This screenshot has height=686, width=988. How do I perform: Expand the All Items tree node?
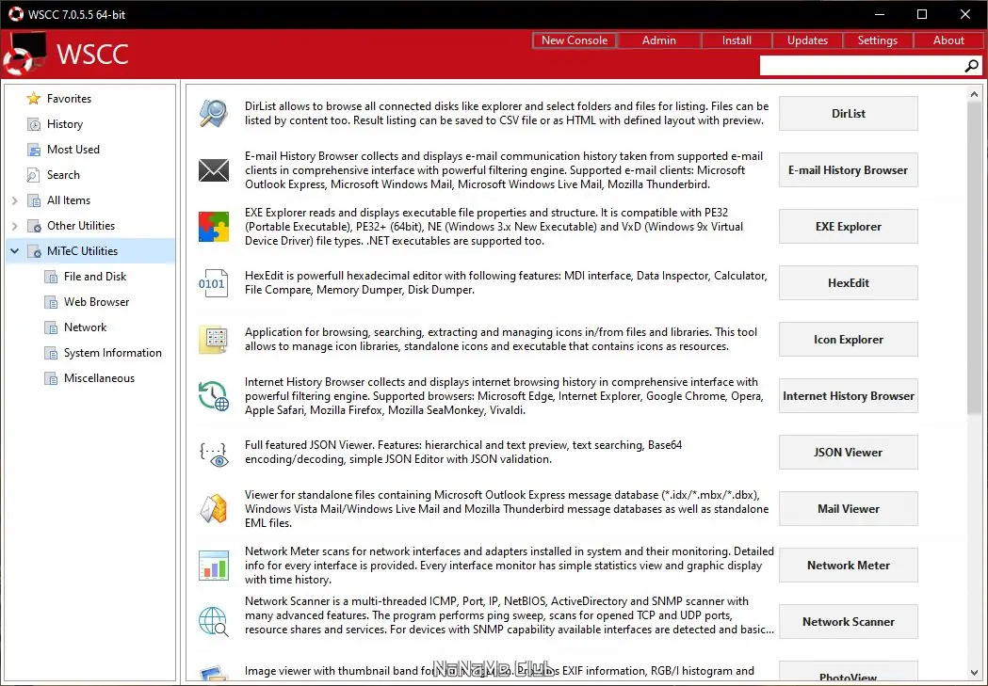pos(14,200)
